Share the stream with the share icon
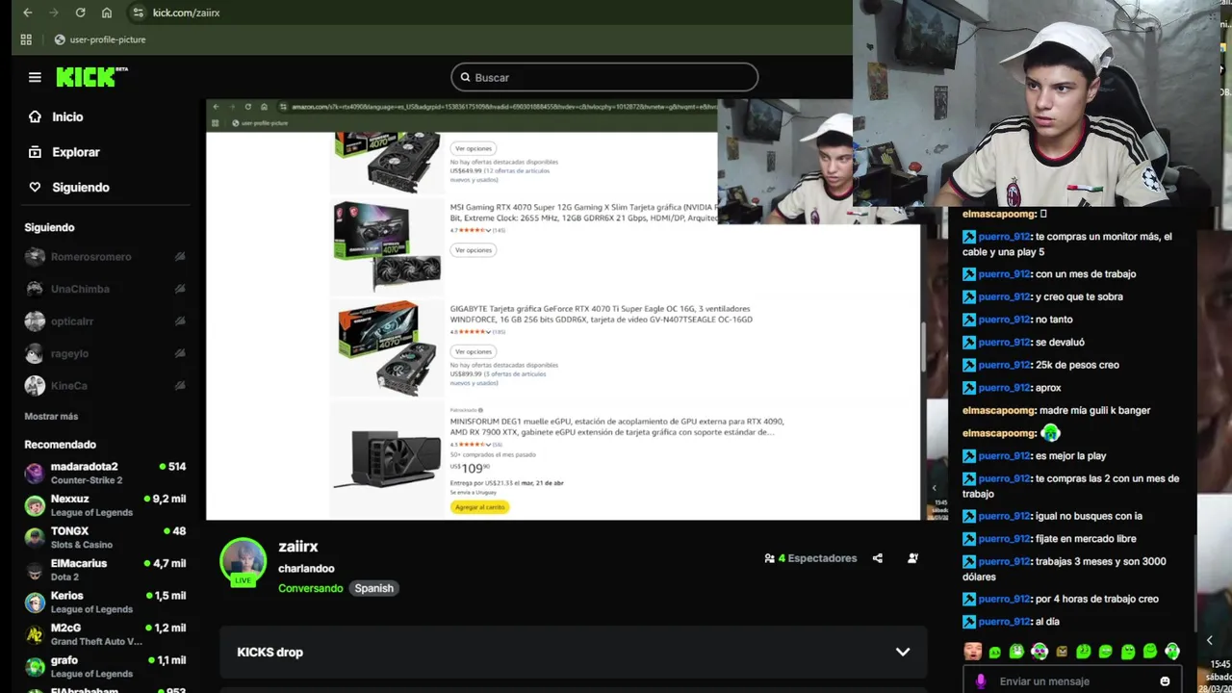 tap(877, 558)
